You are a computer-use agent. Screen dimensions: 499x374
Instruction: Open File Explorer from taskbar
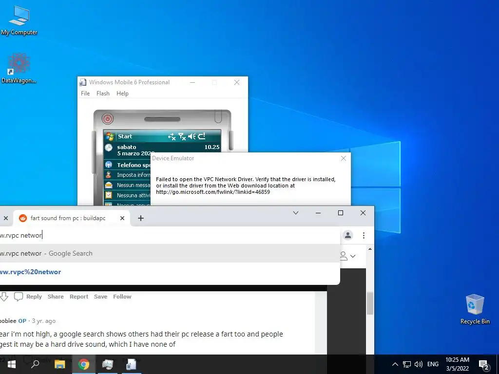(x=59, y=364)
